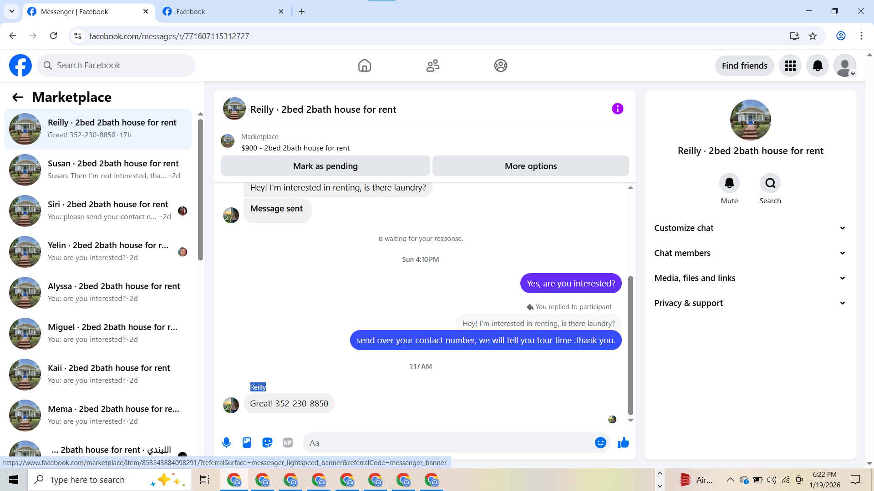Mute this conversation with the bell
This screenshot has height=491, width=874.
pos(729,183)
